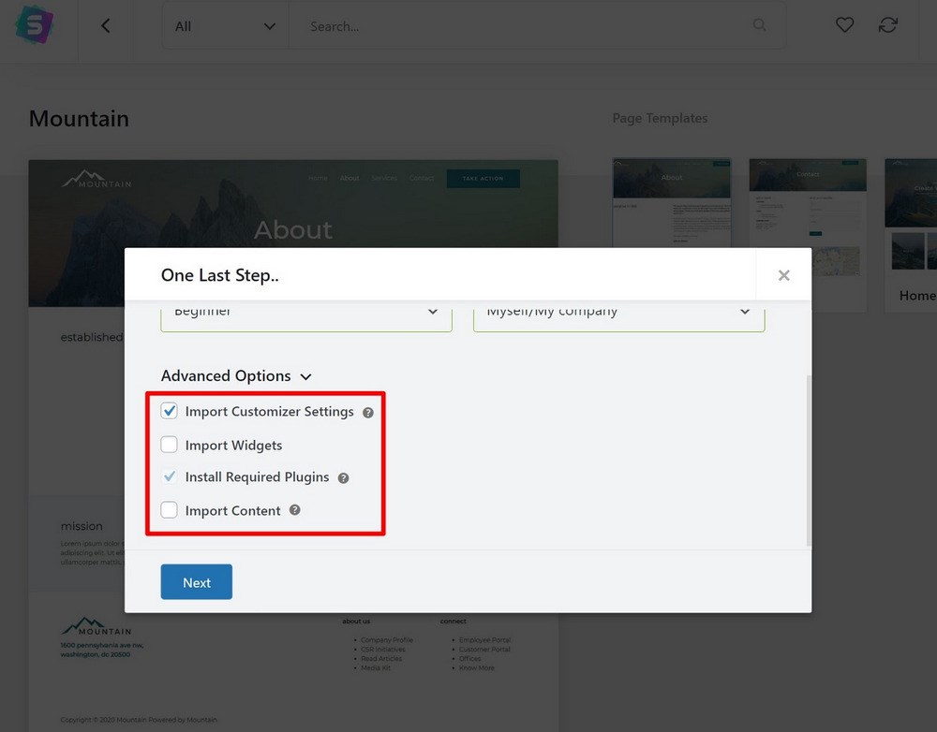This screenshot has width=937, height=732.
Task: Click the dialog's vertical scrollbar
Action: (x=809, y=460)
